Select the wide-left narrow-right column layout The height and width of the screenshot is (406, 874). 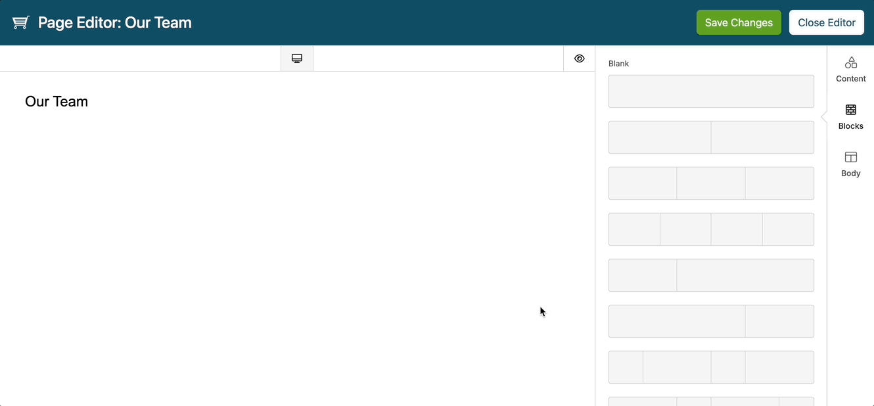(711, 321)
